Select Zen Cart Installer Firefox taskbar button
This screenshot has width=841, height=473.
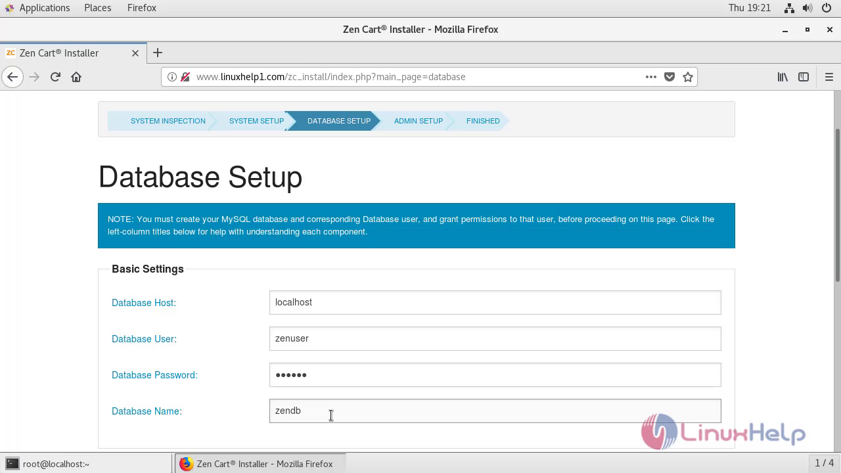coord(260,464)
